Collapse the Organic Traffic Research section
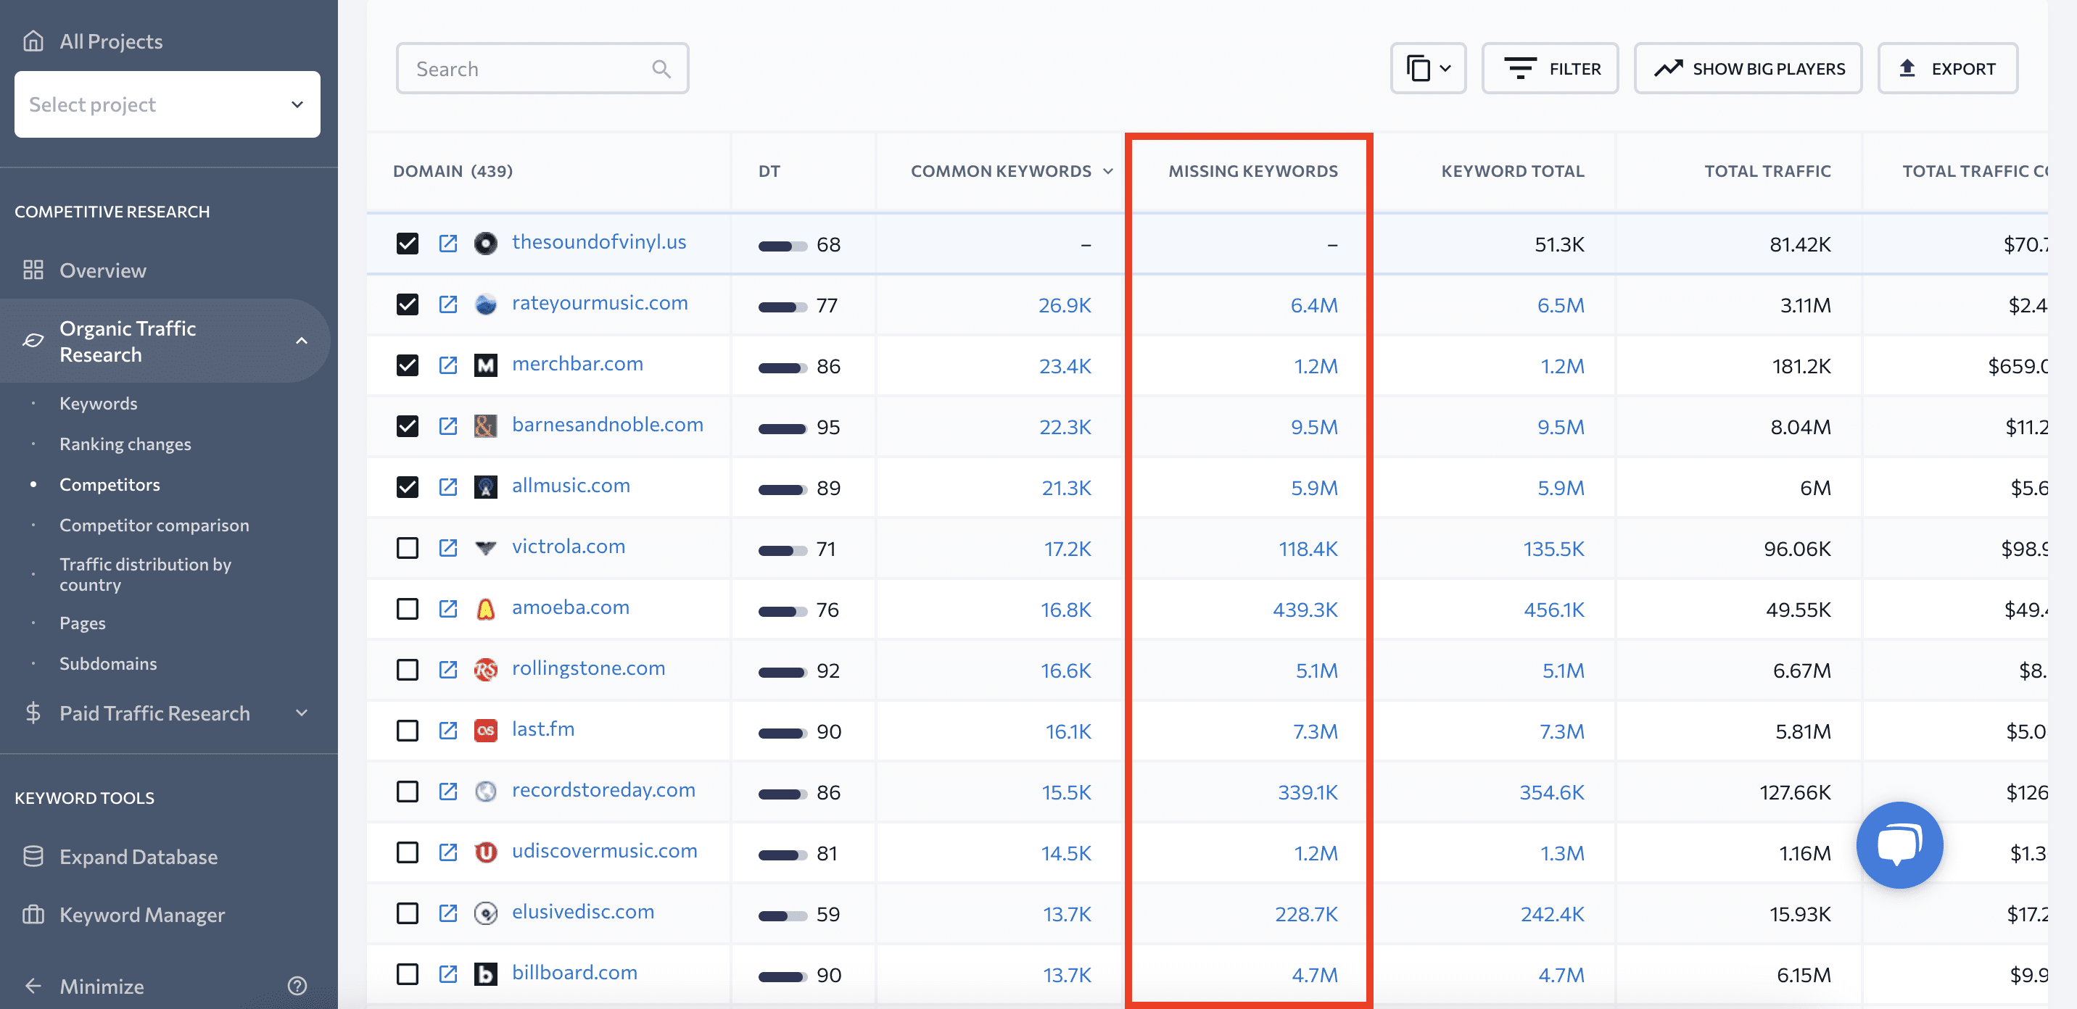Viewport: 2077px width, 1009px height. point(302,341)
